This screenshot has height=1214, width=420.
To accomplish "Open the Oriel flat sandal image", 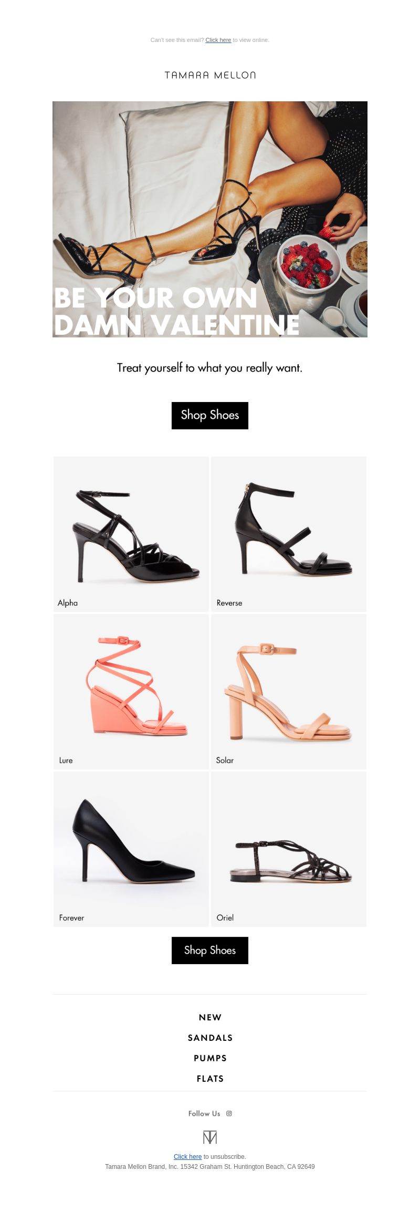I will click(x=289, y=849).
